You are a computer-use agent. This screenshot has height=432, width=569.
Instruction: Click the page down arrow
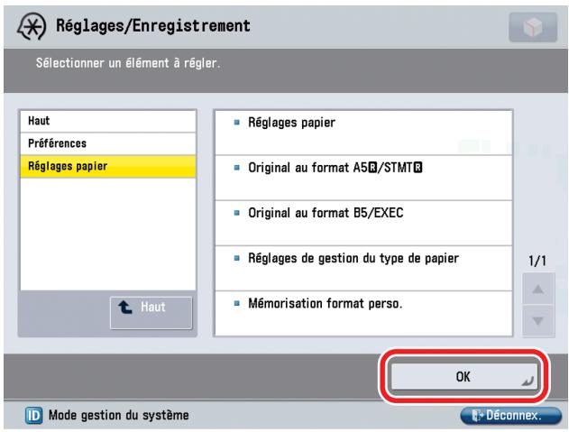click(x=537, y=321)
